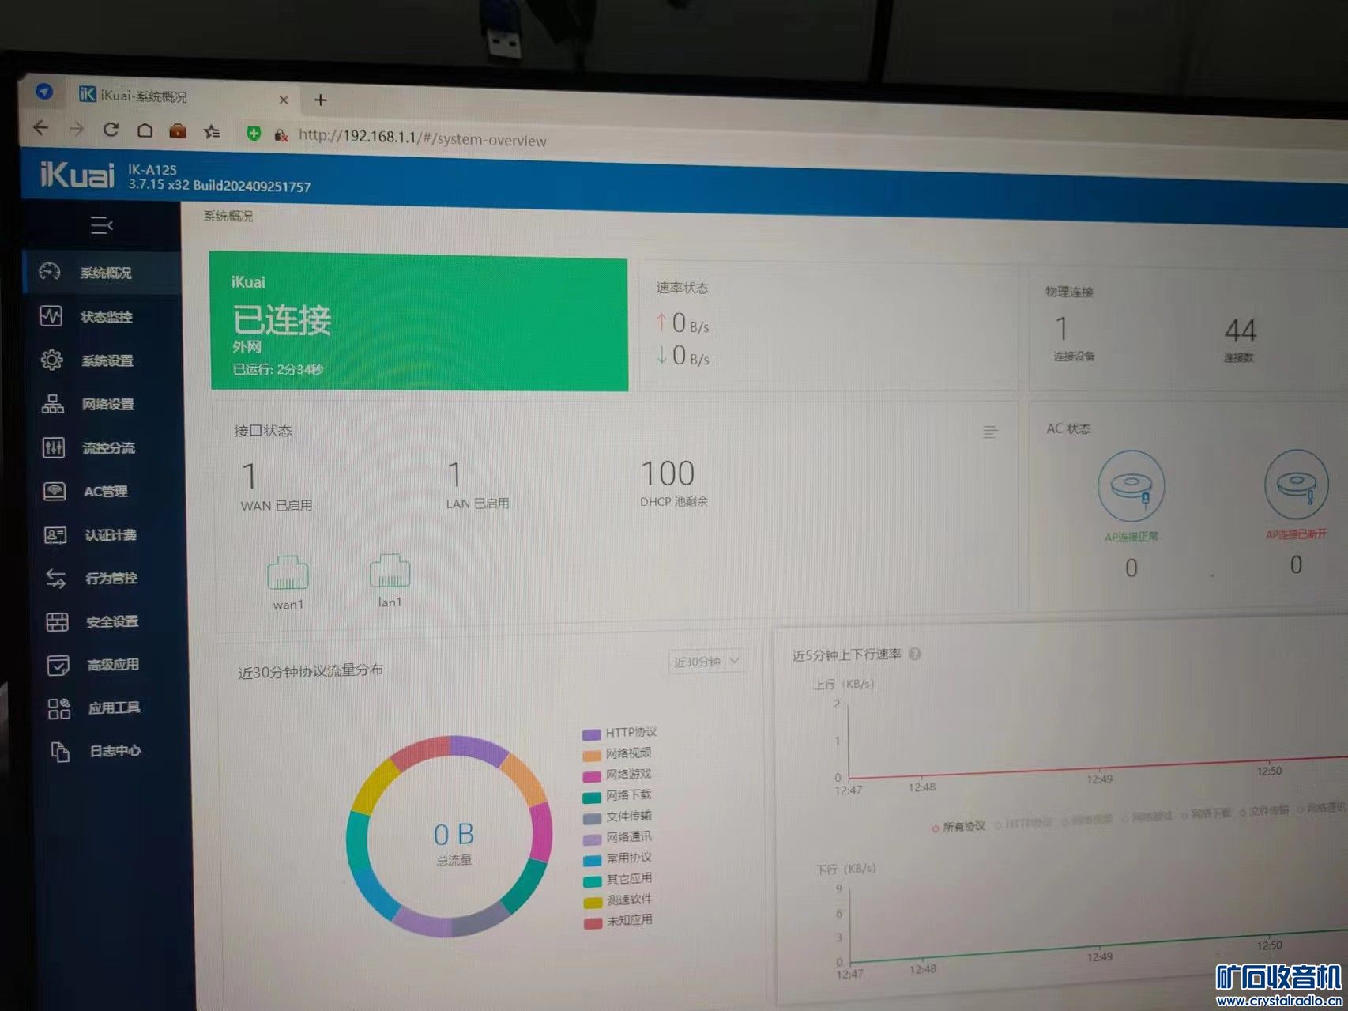Click the 1 LAN 已启用 count

[454, 475]
